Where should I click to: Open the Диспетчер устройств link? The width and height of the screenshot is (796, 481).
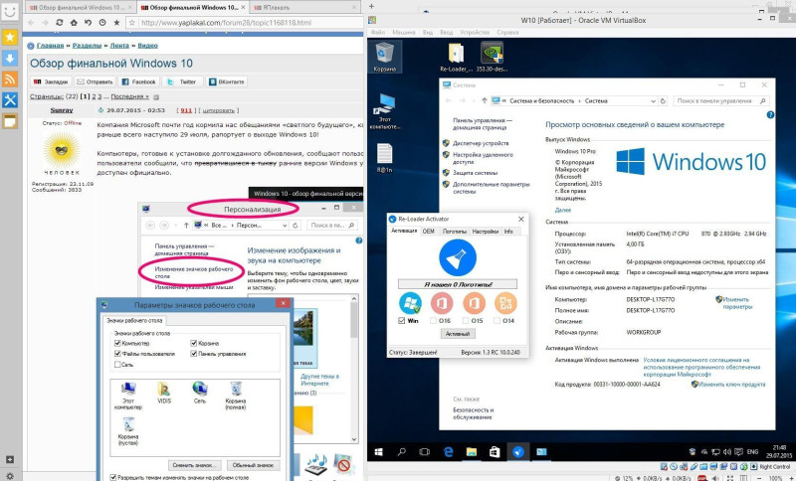tap(481, 143)
